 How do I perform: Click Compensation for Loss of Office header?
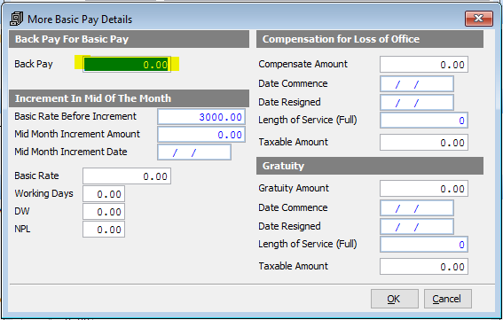(x=370, y=39)
